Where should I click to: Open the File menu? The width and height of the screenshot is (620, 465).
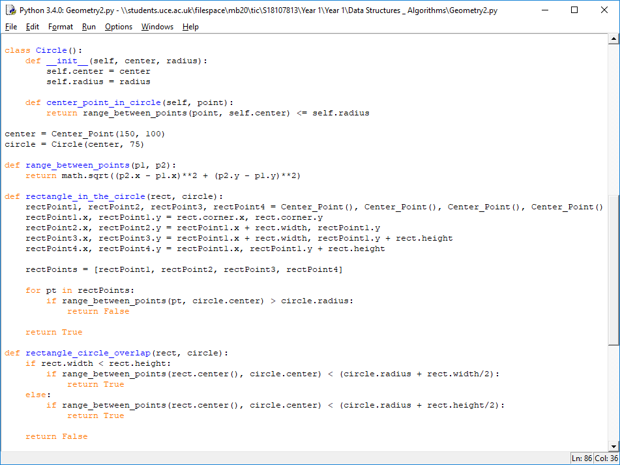(x=11, y=27)
